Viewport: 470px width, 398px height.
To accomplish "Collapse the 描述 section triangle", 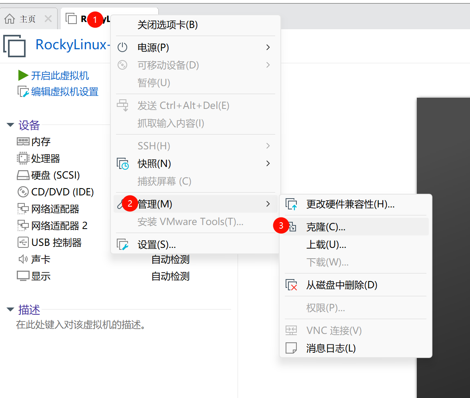I will 10,310.
